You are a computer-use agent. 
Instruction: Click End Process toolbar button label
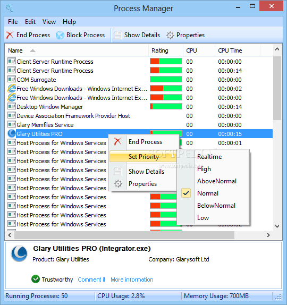33,35
